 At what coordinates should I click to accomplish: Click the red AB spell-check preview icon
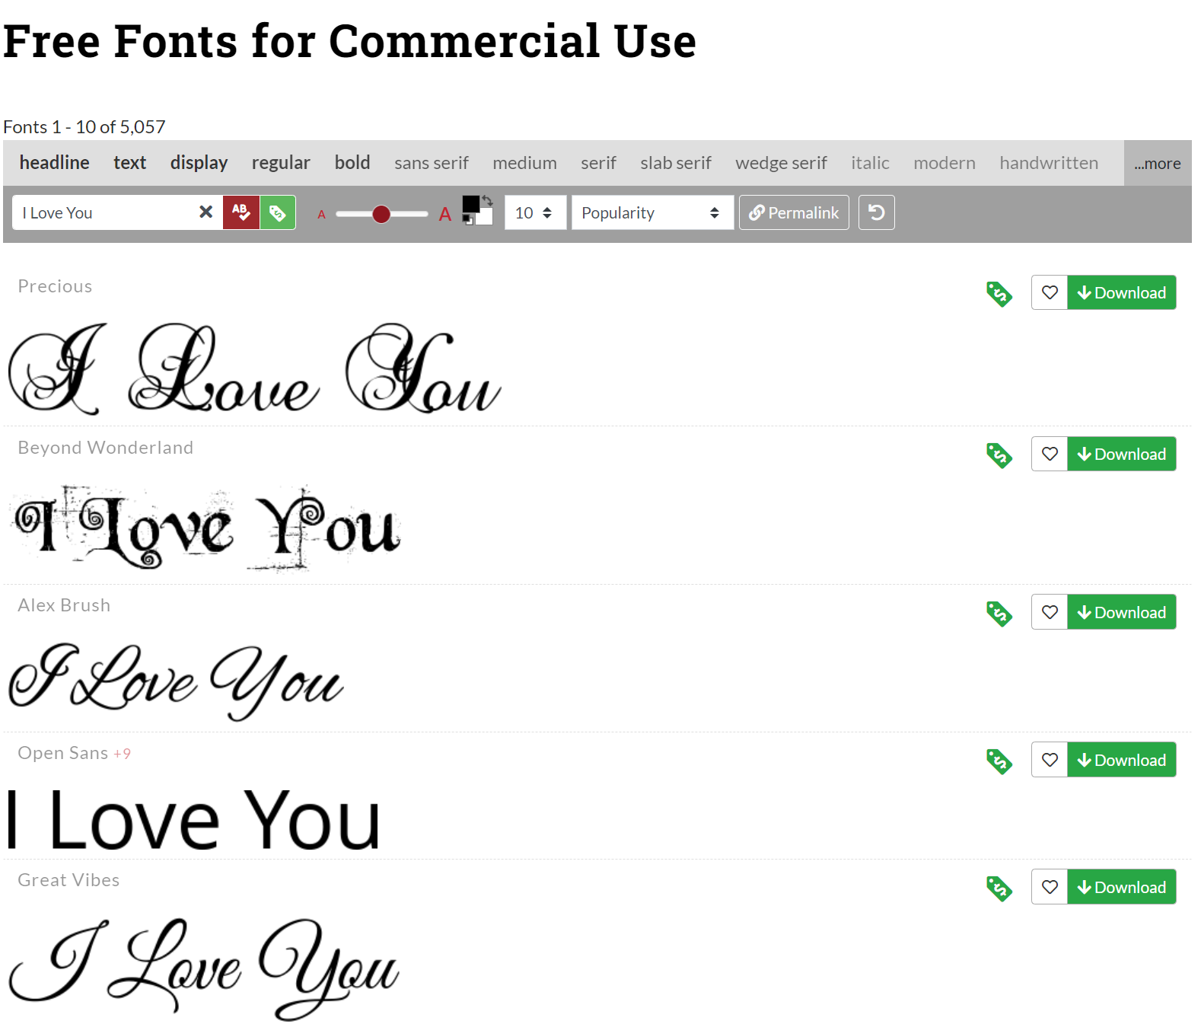[241, 212]
